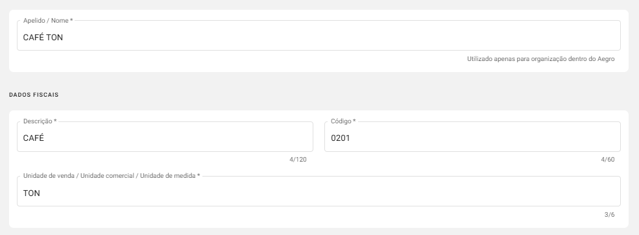Click the 'Descrição *' field label

[x=40, y=121]
